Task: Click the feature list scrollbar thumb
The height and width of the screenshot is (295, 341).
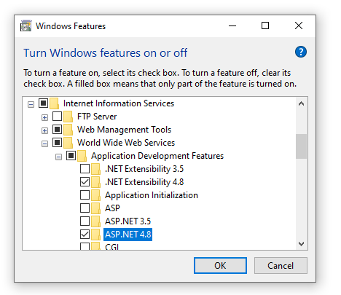Action: (x=302, y=146)
